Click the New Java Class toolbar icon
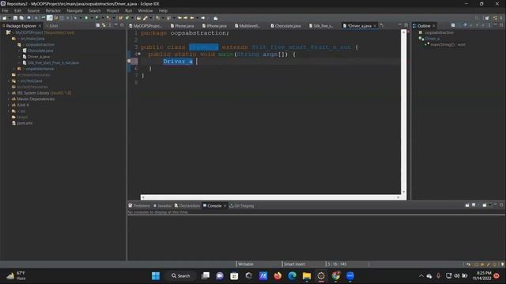This screenshot has height=284, width=506. tap(127, 18)
